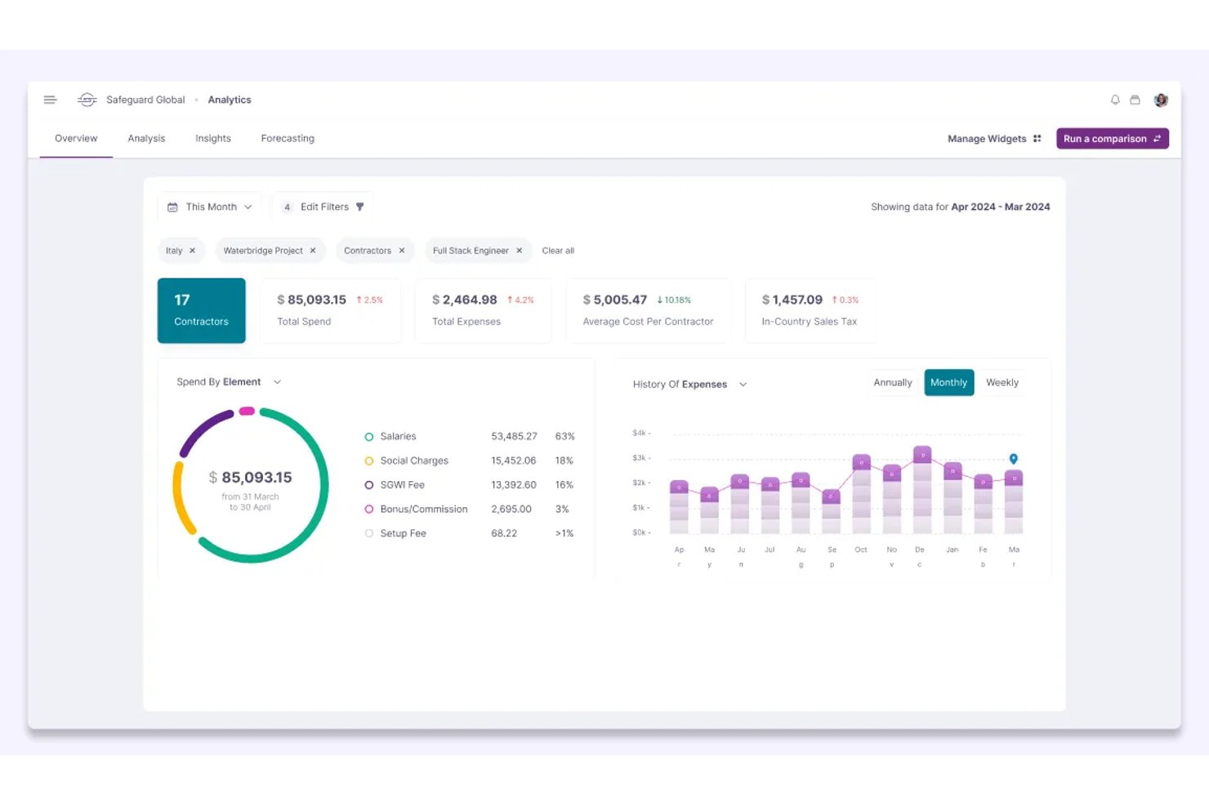Click the blue location pin marker on chart
The image size is (1209, 806).
pyautogui.click(x=1013, y=459)
